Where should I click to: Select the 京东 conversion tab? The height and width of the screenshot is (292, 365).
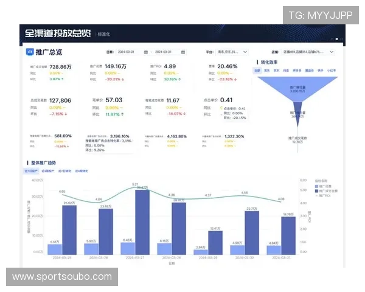pos(276,71)
